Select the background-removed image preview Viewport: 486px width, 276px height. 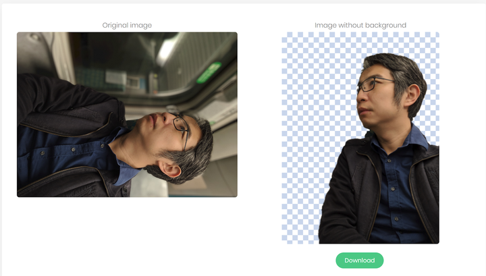pos(360,138)
